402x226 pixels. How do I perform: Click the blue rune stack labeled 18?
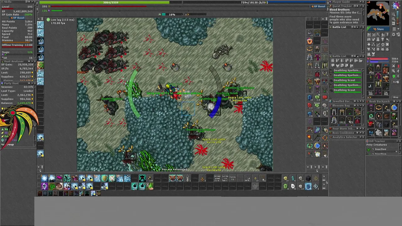coord(309,97)
